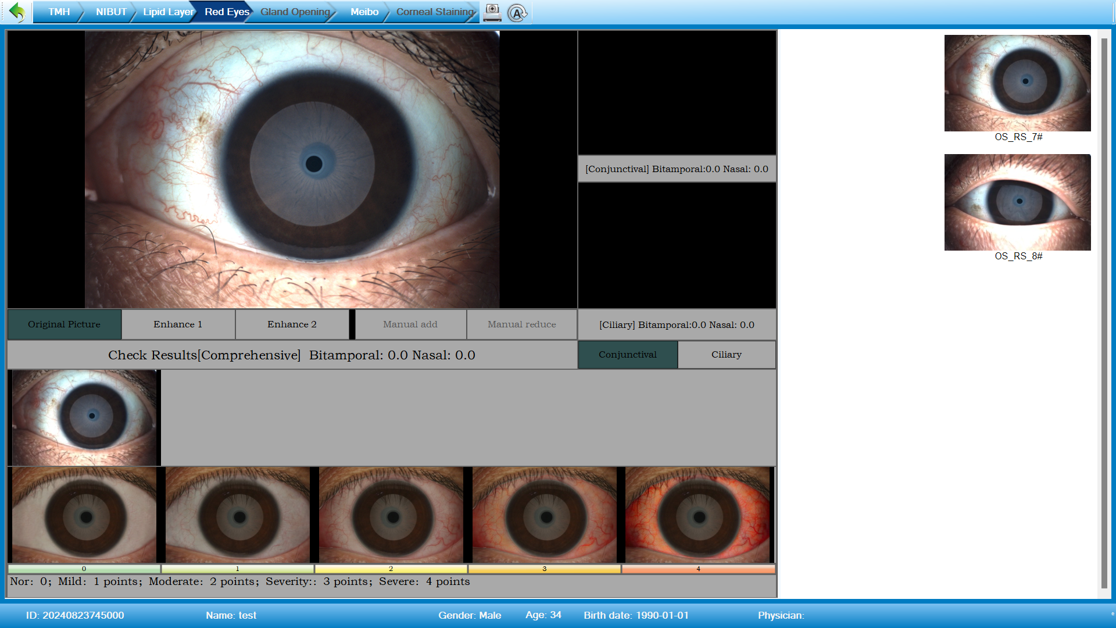This screenshot has height=628, width=1116.
Task: Open the Corneal Staining tab
Action: pyautogui.click(x=434, y=11)
